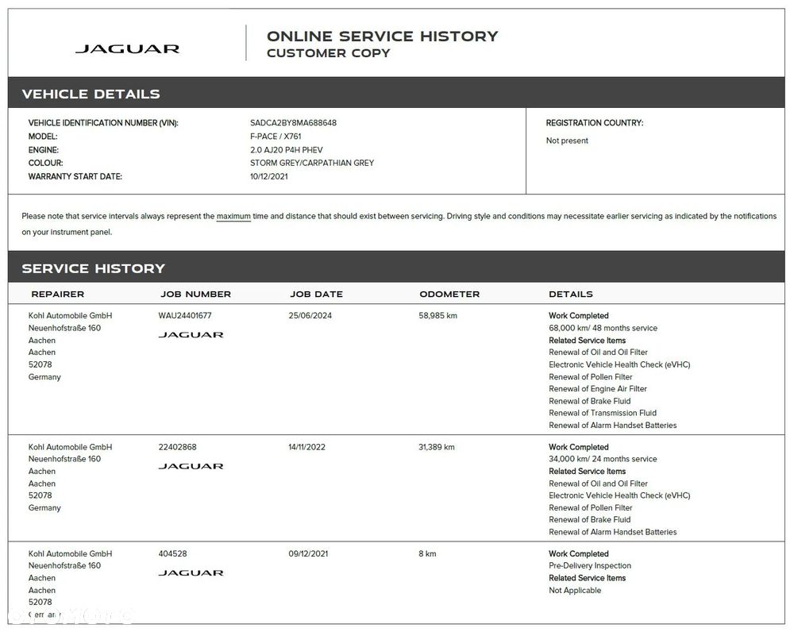
Task: Click the VEHICLE DETAILS section heading
Action: (x=91, y=94)
